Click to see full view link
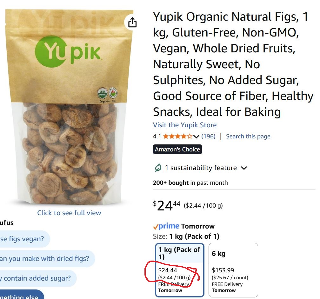This screenshot has height=299, width=320. tap(69, 213)
